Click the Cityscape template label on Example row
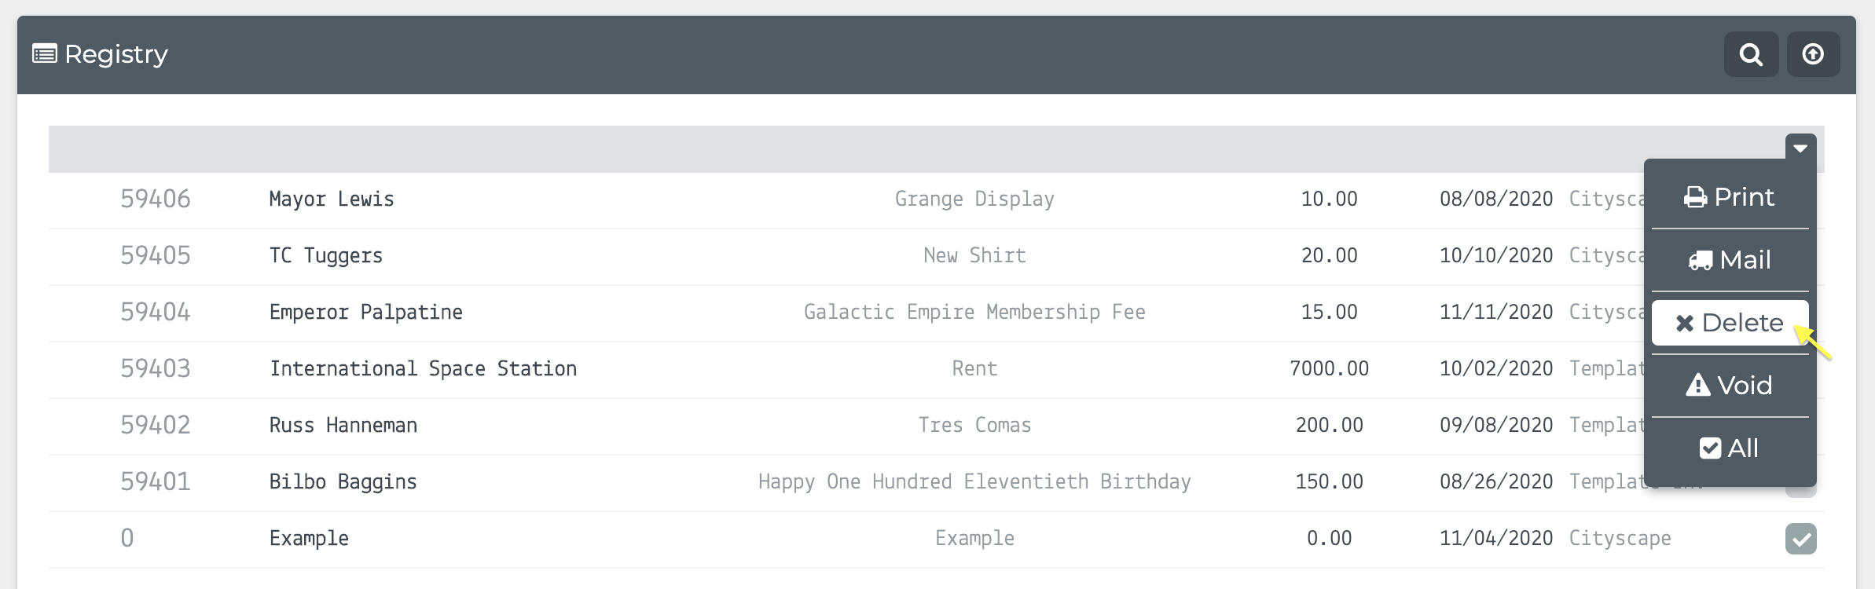The image size is (1875, 589). [x=1620, y=539]
